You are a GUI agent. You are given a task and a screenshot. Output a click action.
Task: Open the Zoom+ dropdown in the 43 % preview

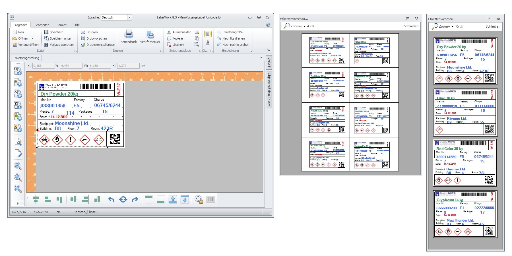(x=304, y=26)
